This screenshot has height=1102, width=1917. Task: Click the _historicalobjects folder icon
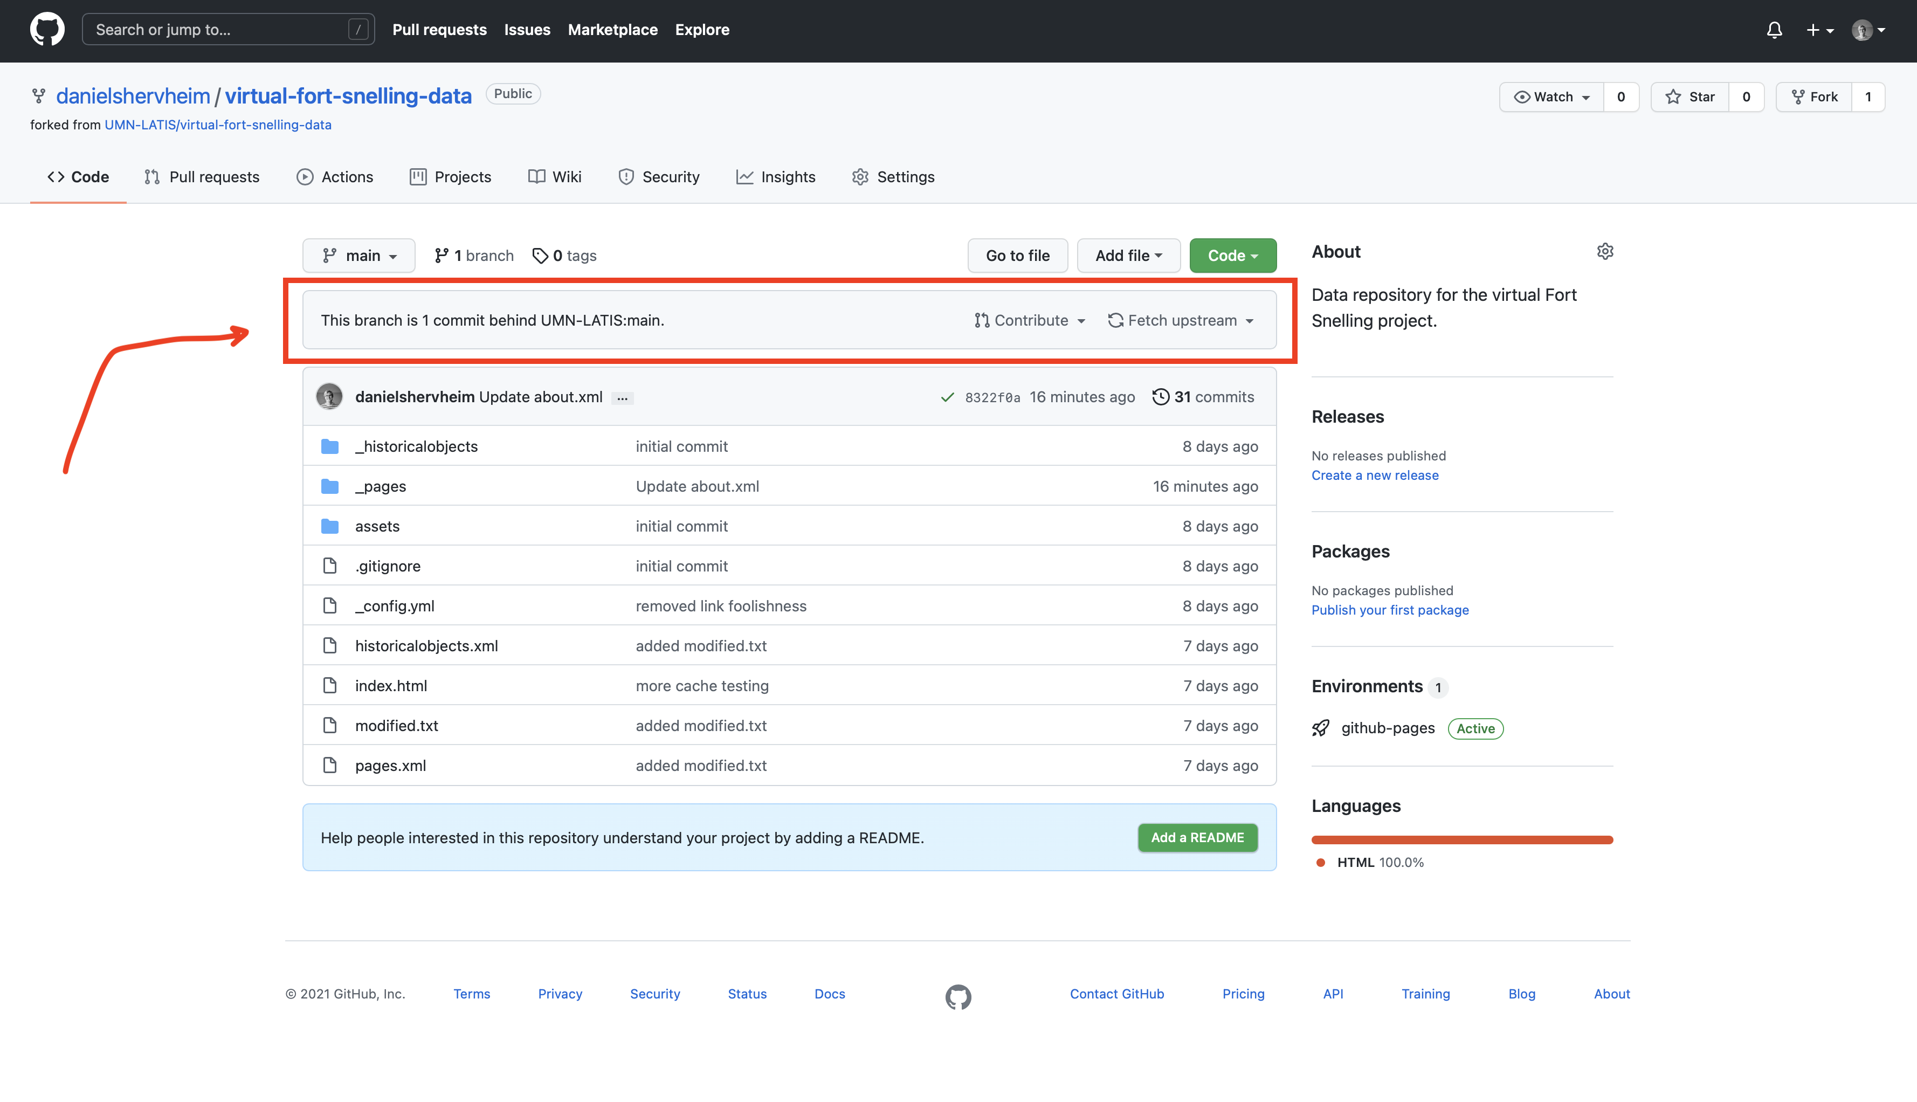click(x=329, y=446)
